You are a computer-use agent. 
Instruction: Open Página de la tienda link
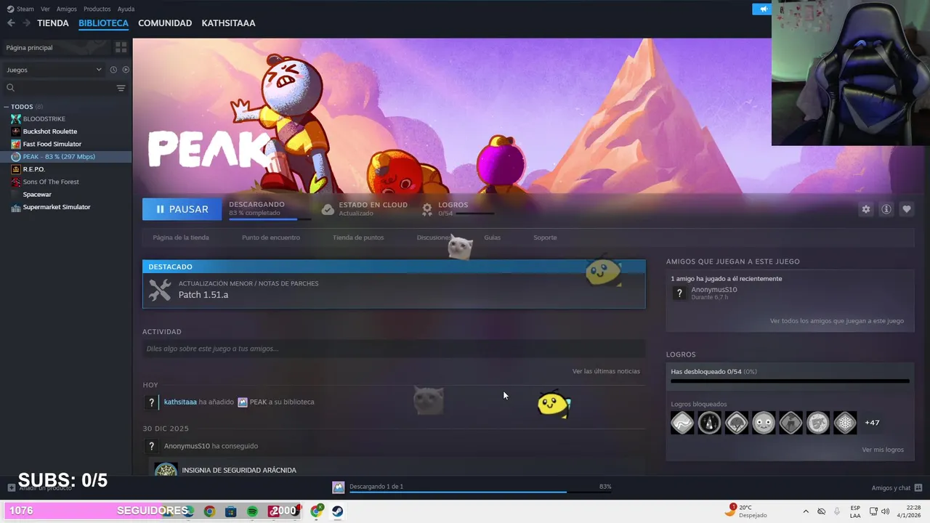pos(181,238)
